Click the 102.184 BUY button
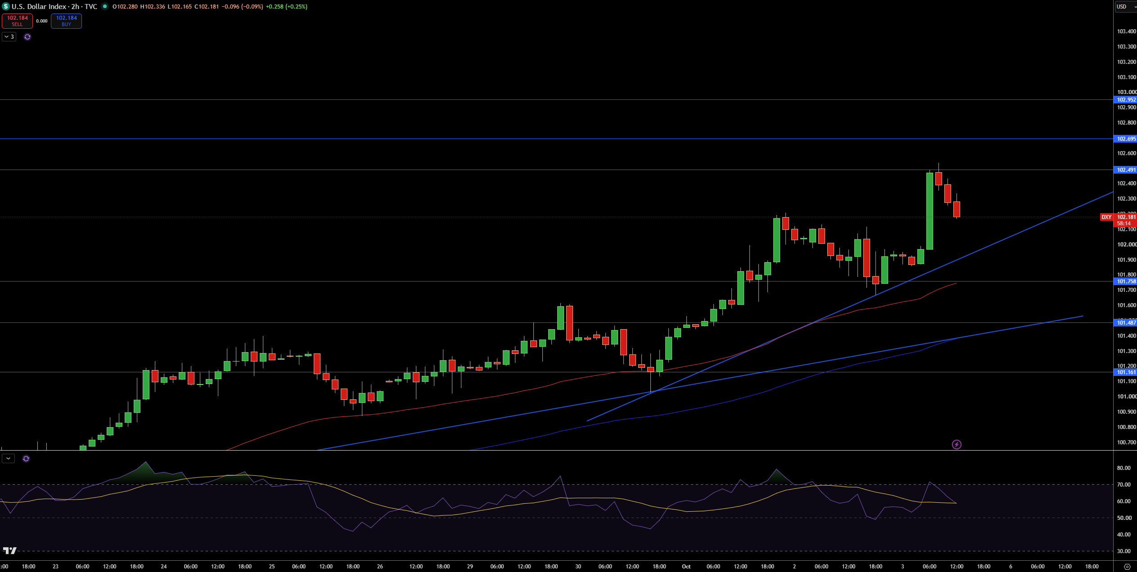This screenshot has height=572, width=1137. [x=66, y=21]
